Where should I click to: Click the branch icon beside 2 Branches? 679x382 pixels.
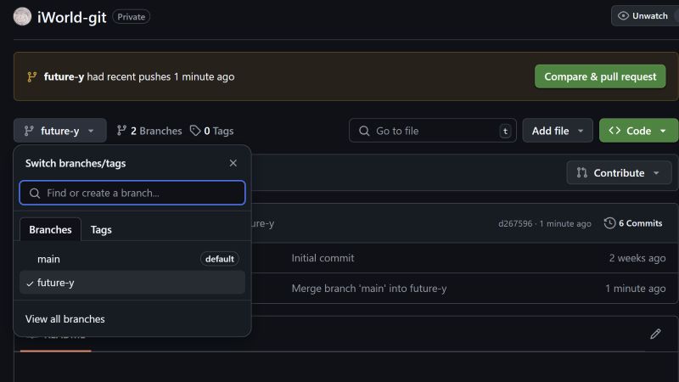[x=121, y=131]
